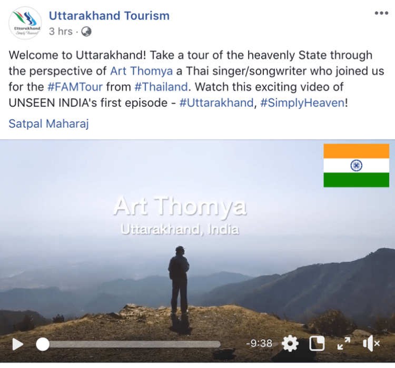Click the video progress bar middle

129,344
